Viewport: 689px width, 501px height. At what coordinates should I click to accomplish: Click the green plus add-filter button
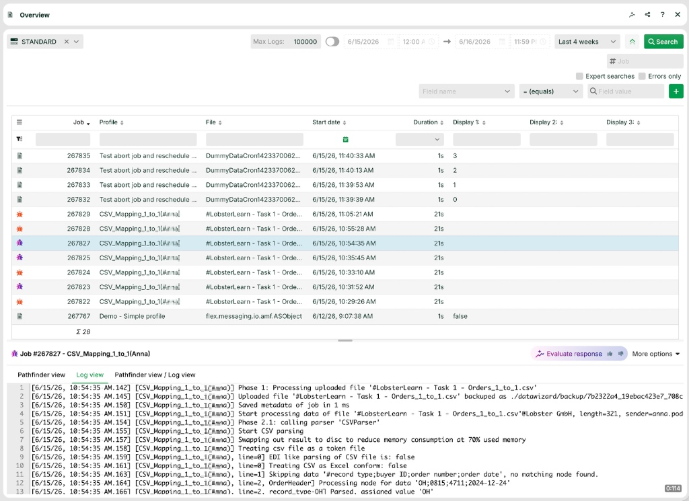(x=676, y=91)
